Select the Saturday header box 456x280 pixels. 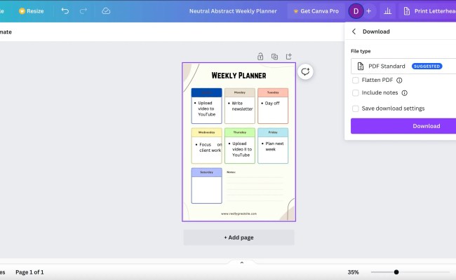click(206, 172)
